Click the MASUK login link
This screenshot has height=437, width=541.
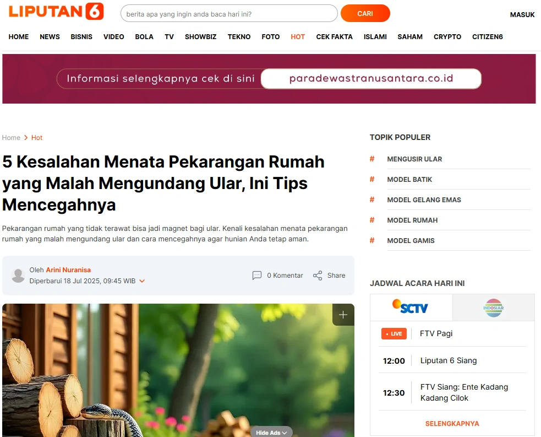[522, 14]
